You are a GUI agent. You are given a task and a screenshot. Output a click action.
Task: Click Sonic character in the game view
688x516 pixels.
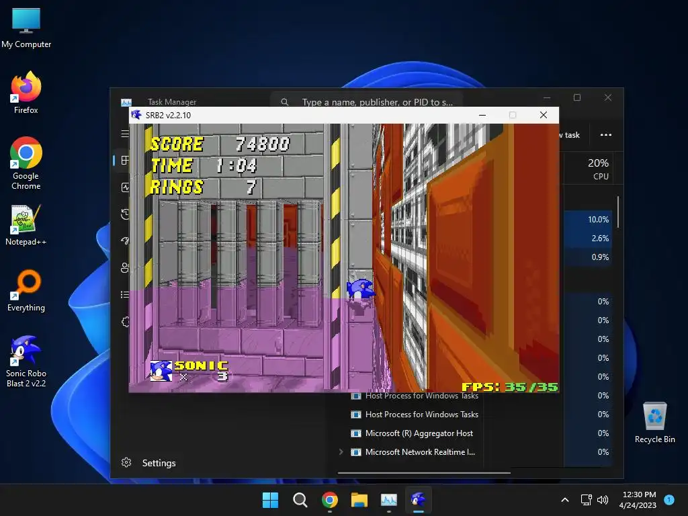(360, 290)
